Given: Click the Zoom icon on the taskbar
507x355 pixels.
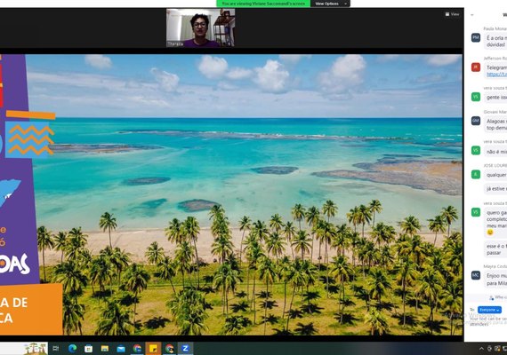Looking at the screenshot, I should 185,349.
